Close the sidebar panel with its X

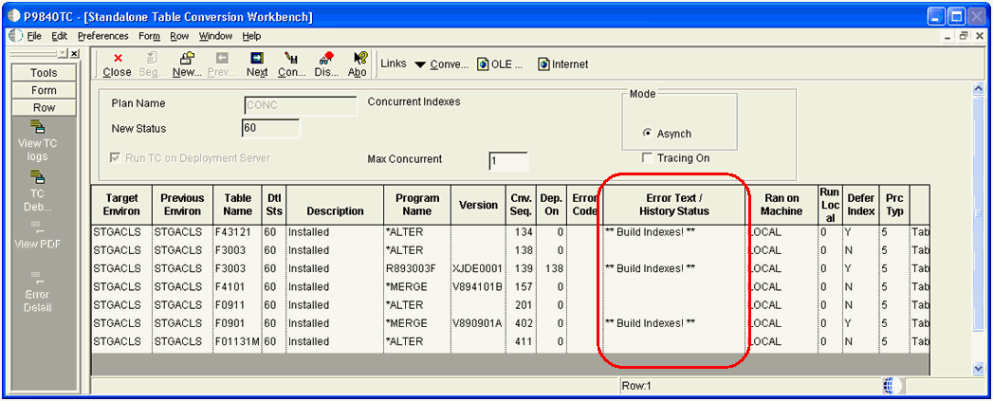click(74, 54)
